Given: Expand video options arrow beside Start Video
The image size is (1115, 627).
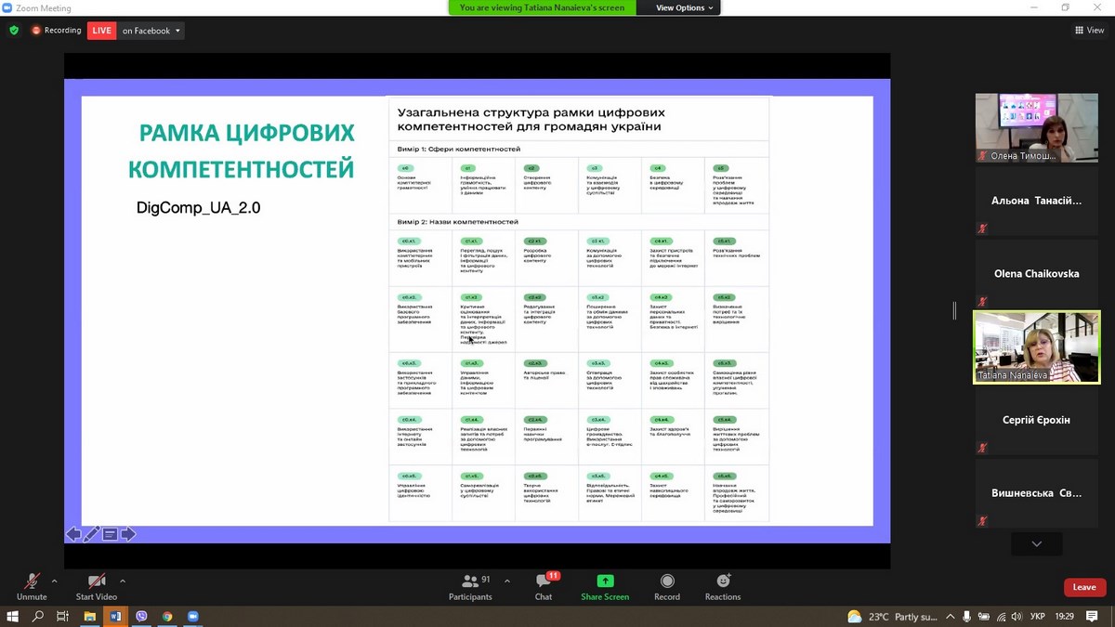Looking at the screenshot, I should (123, 581).
